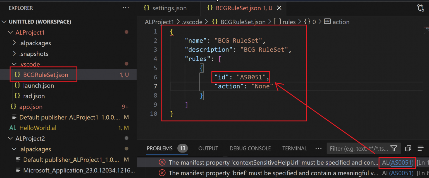Click the abc action icon in the breadcrumb
This screenshot has width=429, height=178.
tap(327, 22)
